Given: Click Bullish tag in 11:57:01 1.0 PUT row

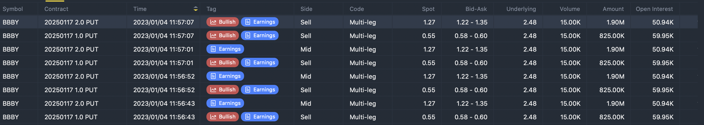Looking at the screenshot, I should (x=222, y=63).
